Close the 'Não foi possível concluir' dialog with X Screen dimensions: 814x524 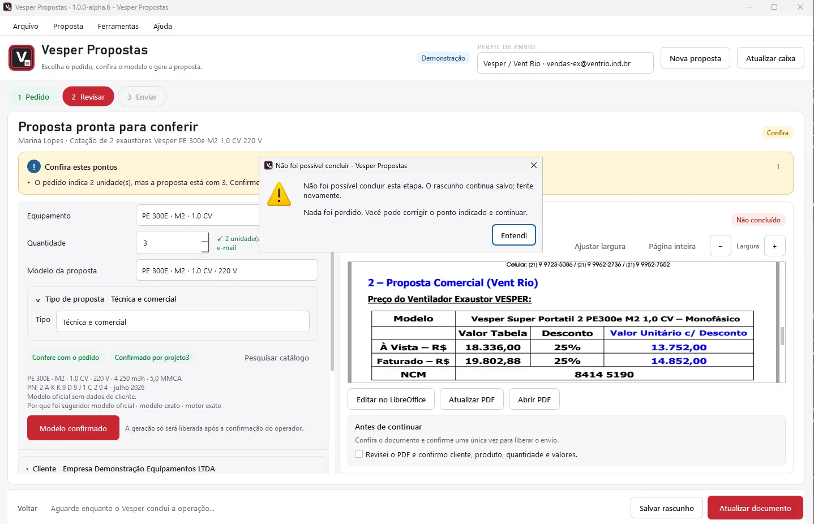tap(533, 165)
